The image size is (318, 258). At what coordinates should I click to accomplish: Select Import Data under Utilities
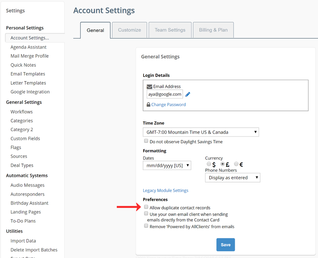coord(23,241)
